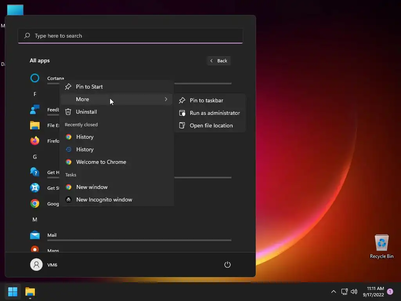Open the power options button
401x301 pixels.
[x=228, y=265]
